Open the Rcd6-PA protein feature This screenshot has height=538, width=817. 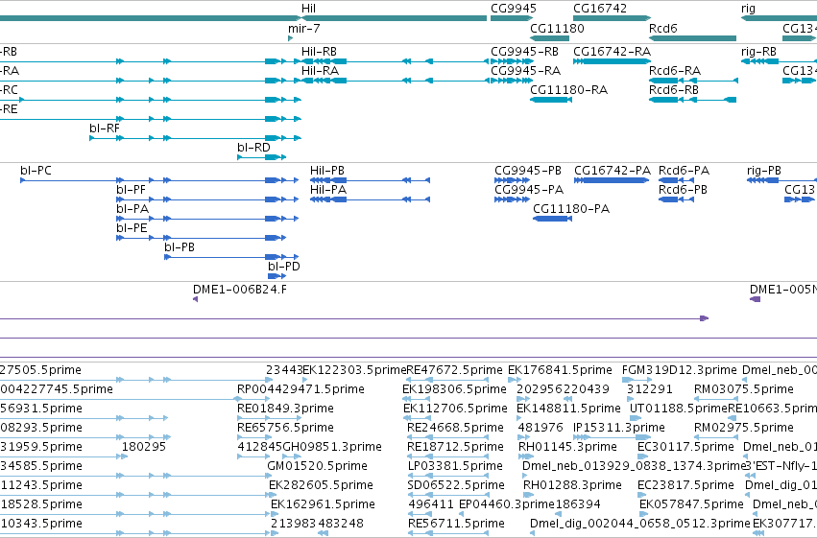[676, 180]
